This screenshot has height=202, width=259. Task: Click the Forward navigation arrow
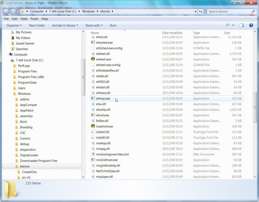(x=13, y=11)
